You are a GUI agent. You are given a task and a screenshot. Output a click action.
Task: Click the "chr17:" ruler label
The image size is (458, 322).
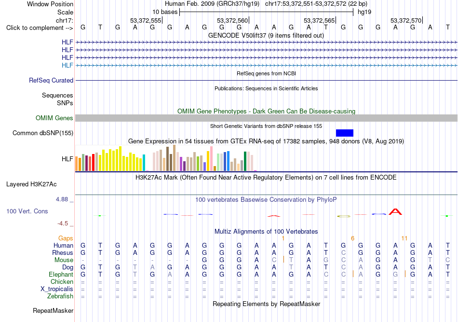(64, 20)
